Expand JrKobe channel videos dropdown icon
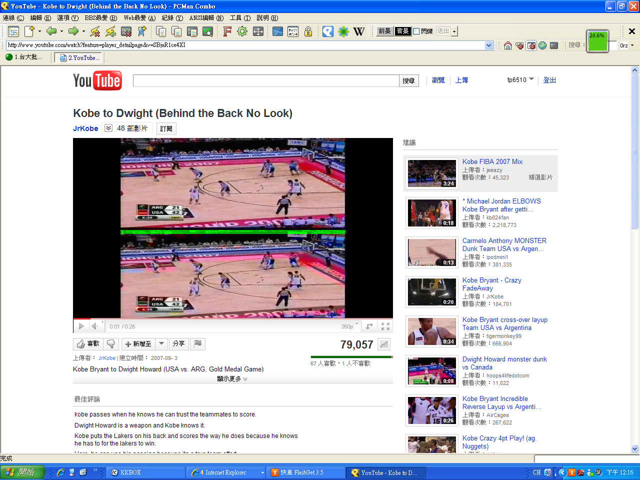 coord(108,128)
